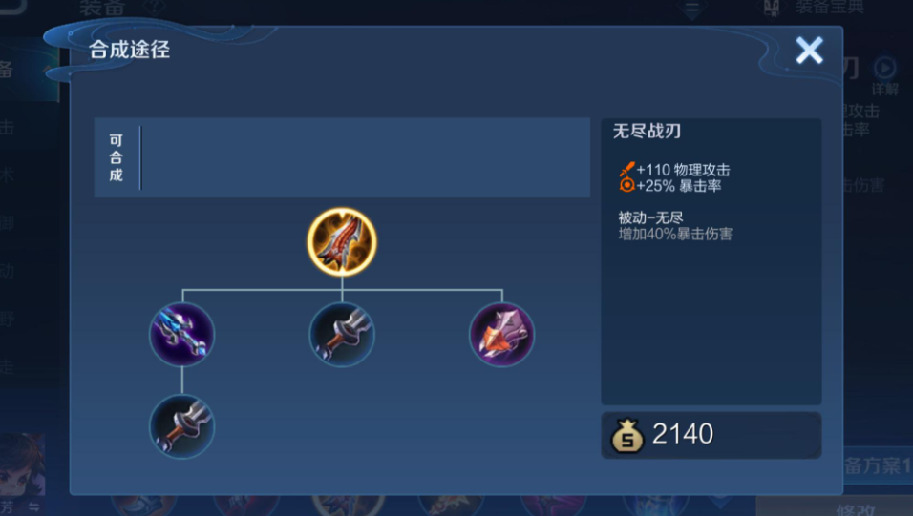Choose the gauntlet component icon
Image resolution: width=913 pixels, height=516 pixels.
click(x=501, y=334)
